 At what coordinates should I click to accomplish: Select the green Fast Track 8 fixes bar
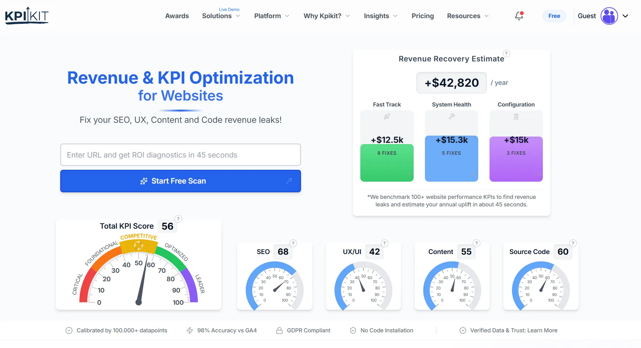(x=387, y=163)
